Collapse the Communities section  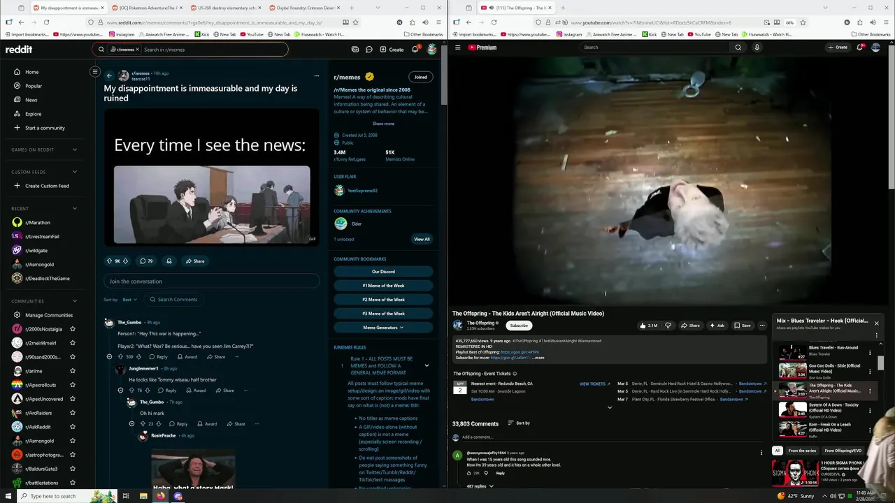tap(75, 301)
